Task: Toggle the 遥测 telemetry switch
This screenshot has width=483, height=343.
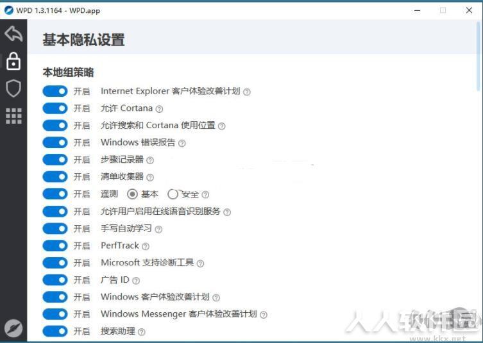Action: pyautogui.click(x=55, y=194)
